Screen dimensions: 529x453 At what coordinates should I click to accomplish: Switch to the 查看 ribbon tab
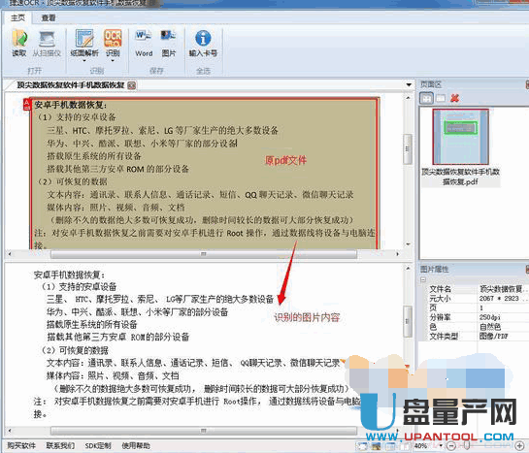click(49, 17)
